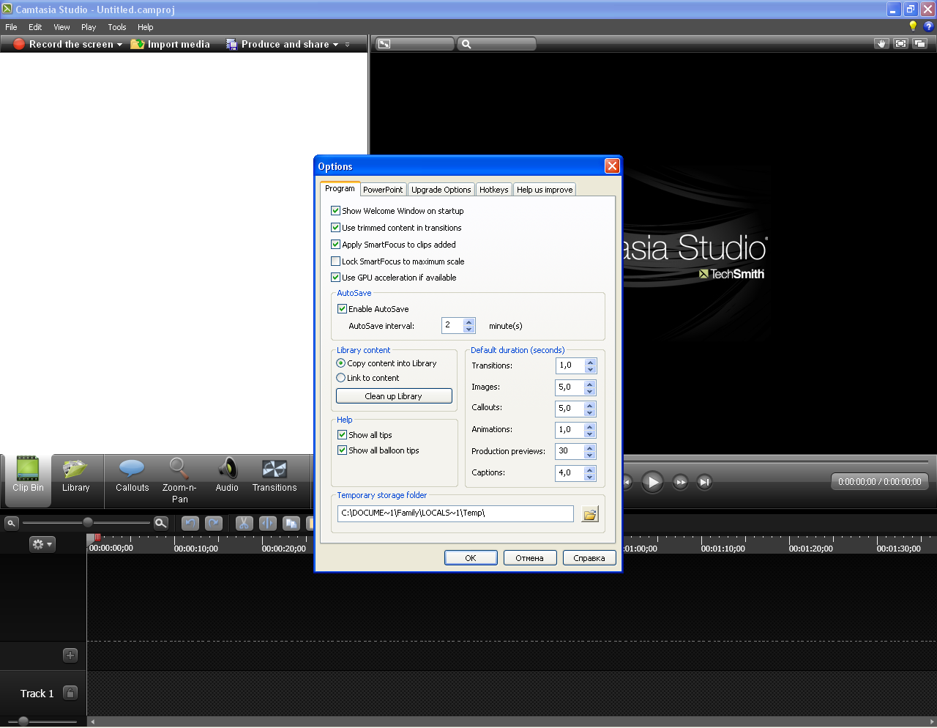Click the Undo arrow in timeline toolbar
This screenshot has height=728, width=937.
190,523
